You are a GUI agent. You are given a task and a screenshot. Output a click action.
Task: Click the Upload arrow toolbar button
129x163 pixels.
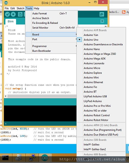pos(13,14)
